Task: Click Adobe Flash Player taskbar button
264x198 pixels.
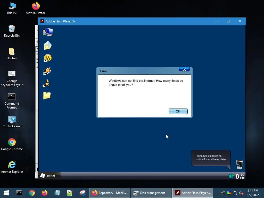Action: tap(193, 193)
